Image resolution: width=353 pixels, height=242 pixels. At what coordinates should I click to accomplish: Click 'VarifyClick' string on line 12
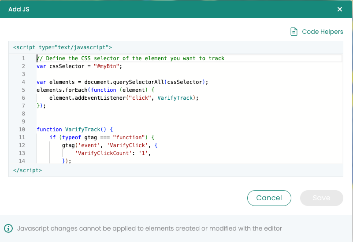[127, 145]
